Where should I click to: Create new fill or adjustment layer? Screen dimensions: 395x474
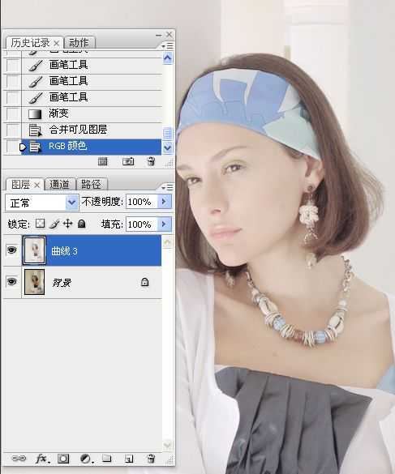tap(86, 459)
